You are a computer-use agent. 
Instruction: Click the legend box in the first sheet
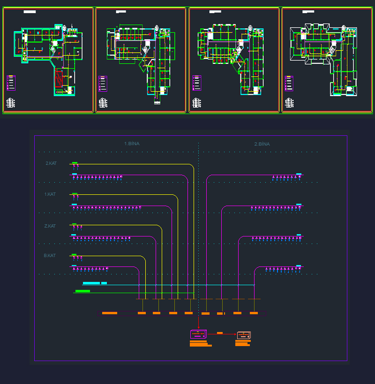point(11,83)
